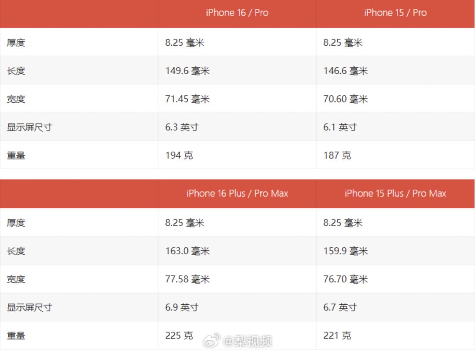This screenshot has width=475, height=350.
Task: Select the 70.60 毫米 width cell
Action: pos(345,99)
